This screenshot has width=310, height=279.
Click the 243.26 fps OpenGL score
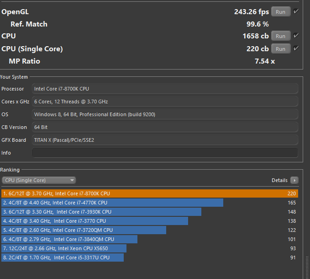click(252, 12)
